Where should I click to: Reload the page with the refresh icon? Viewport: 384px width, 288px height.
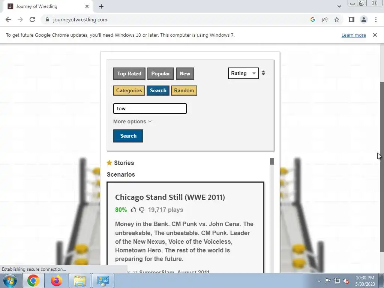click(32, 19)
